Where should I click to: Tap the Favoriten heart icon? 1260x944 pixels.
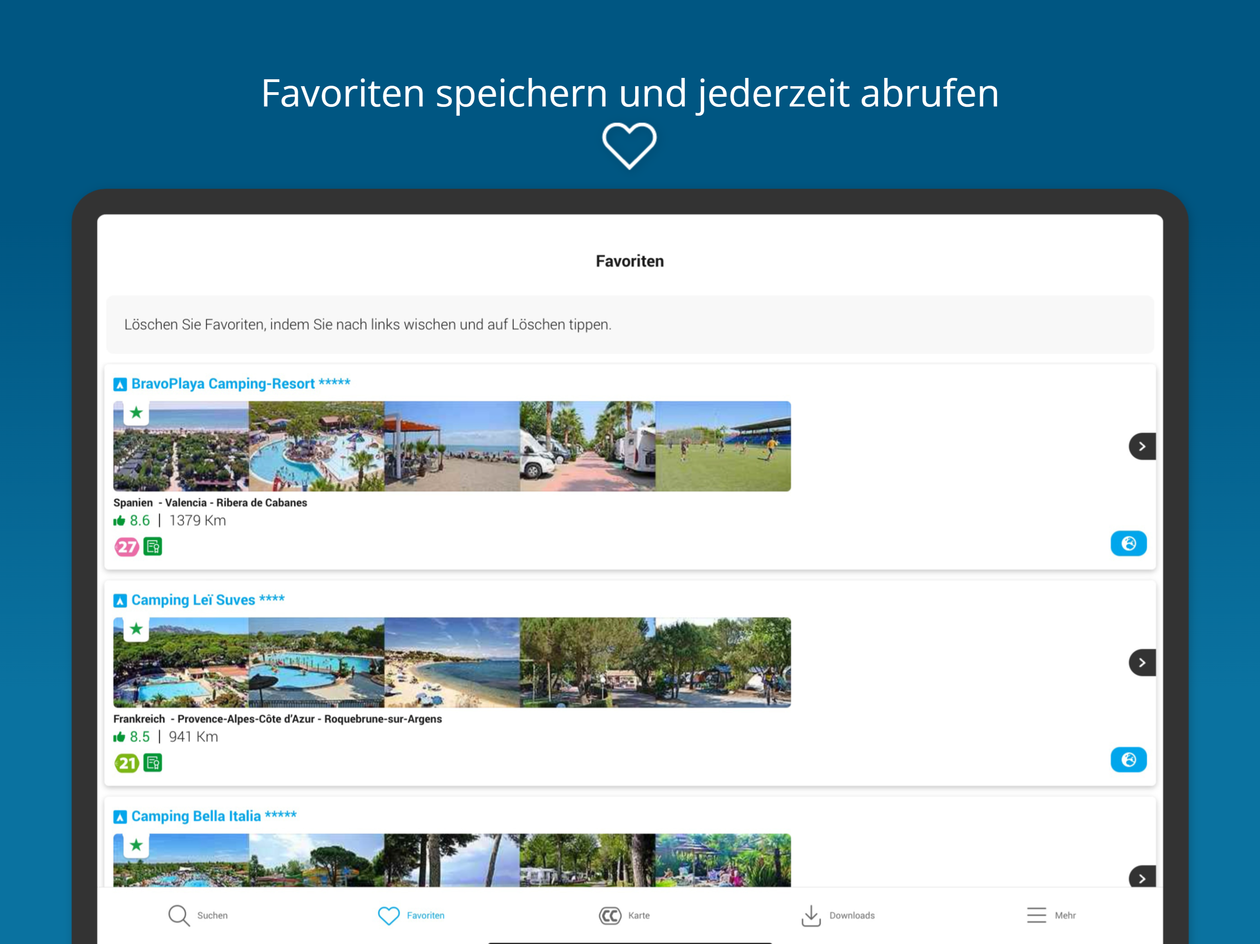[388, 915]
